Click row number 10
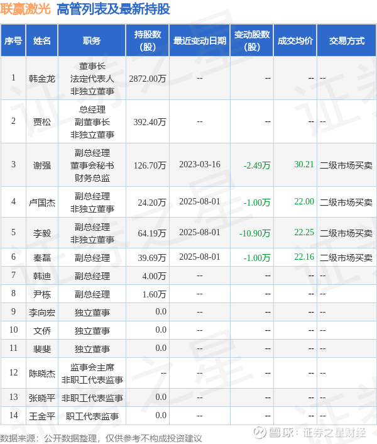377x444 pixels. click(14, 330)
